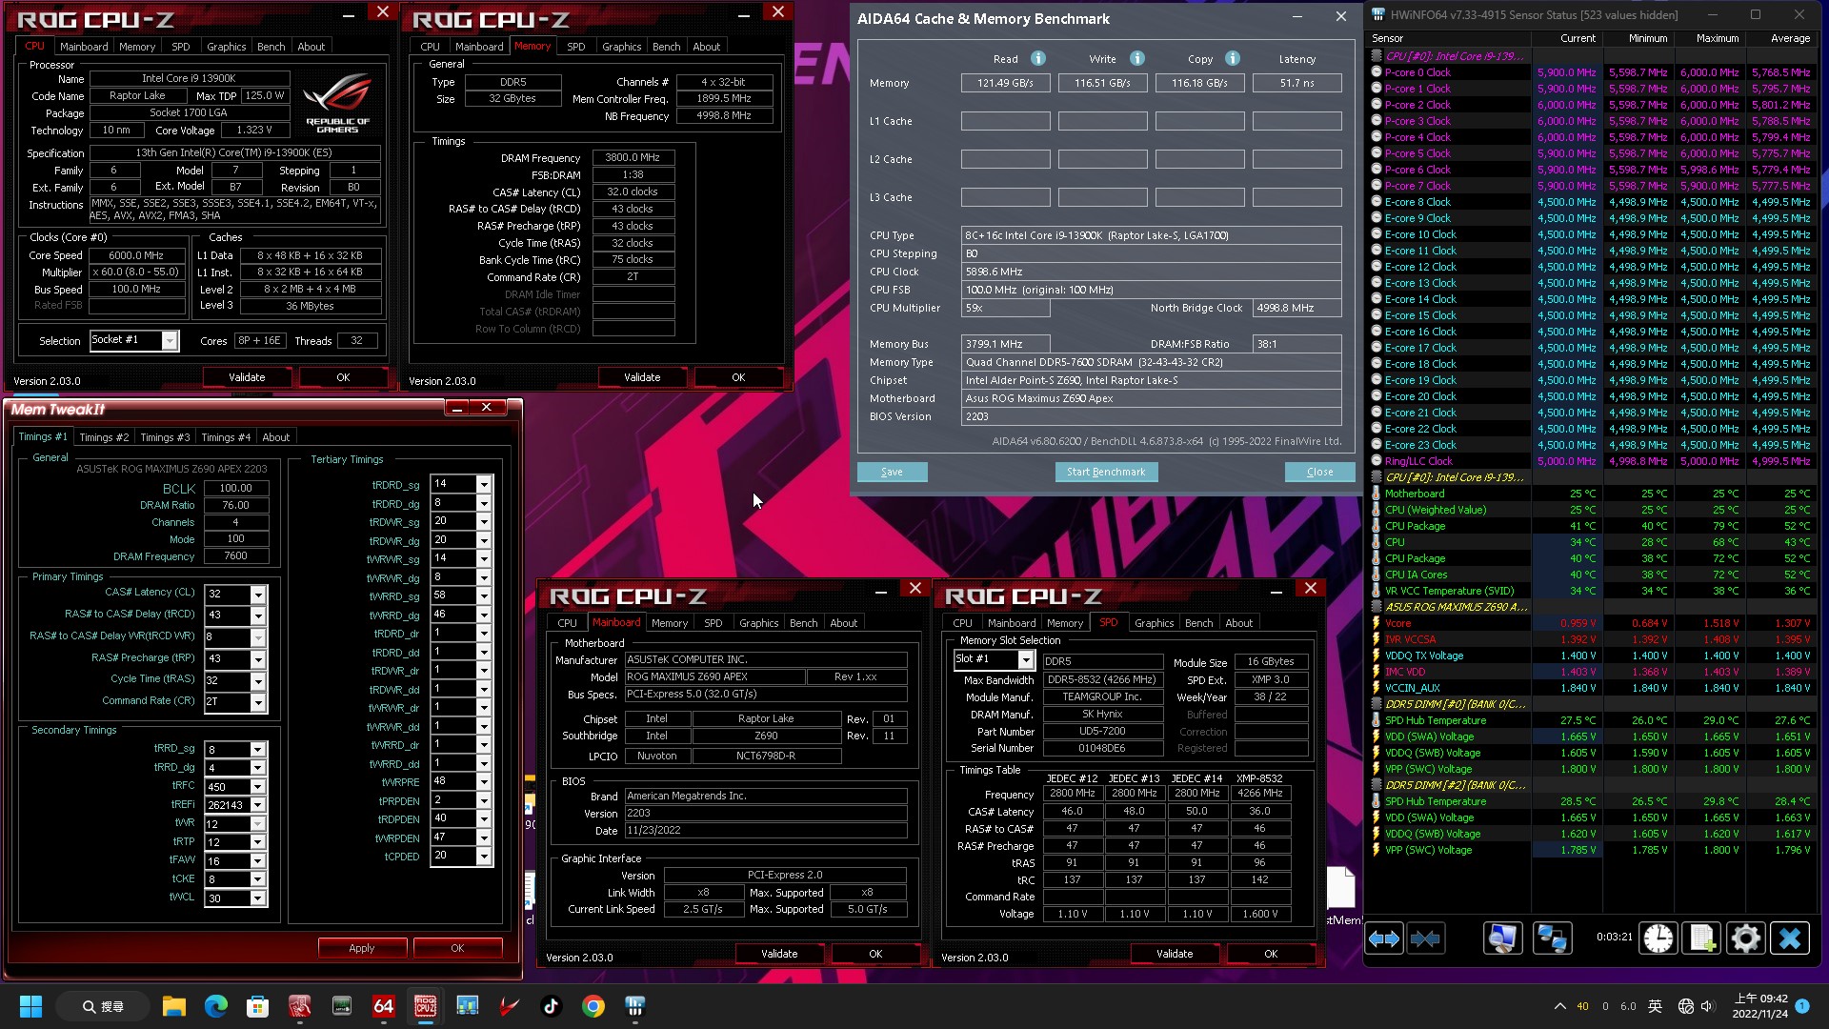Image resolution: width=1829 pixels, height=1029 pixels.
Task: Open Microsoft Store from taskbar
Action: (257, 1006)
